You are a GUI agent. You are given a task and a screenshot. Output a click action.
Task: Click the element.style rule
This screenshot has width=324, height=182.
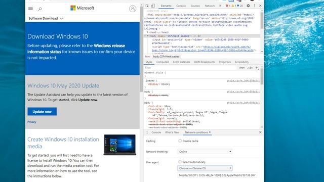(155, 73)
